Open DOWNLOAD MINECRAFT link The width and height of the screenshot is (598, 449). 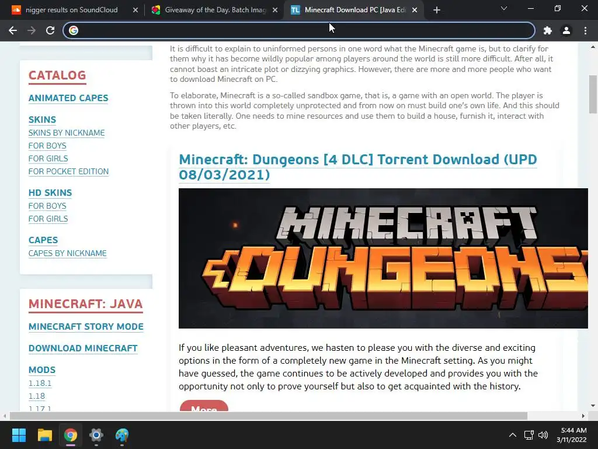(83, 348)
